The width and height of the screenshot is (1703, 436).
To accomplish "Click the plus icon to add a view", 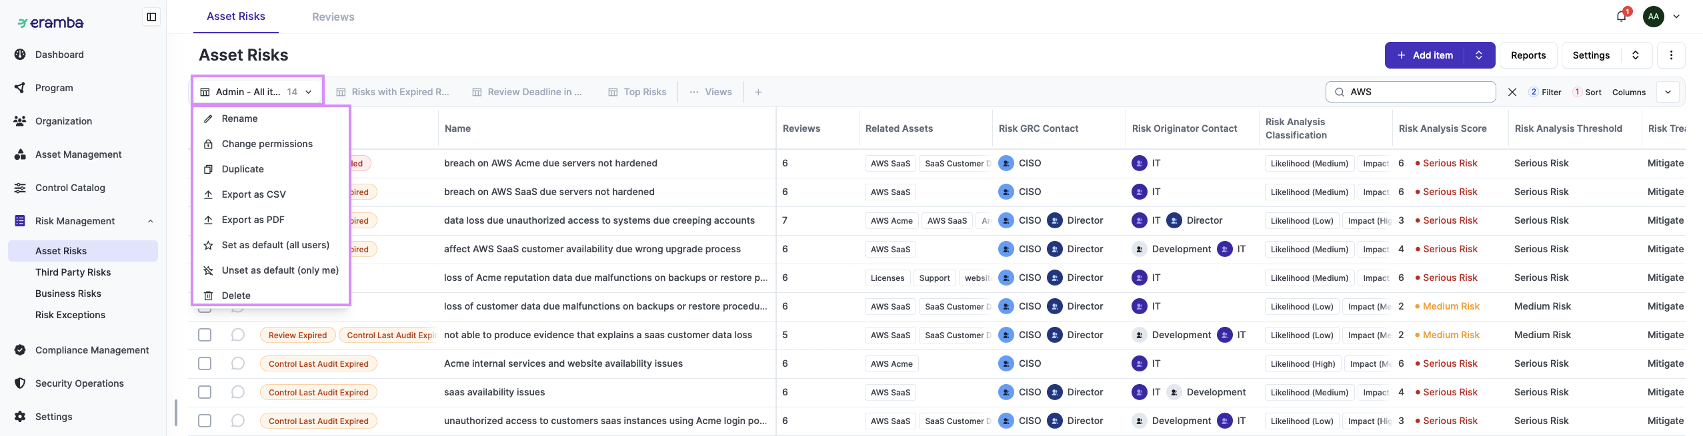I will 758,93.
